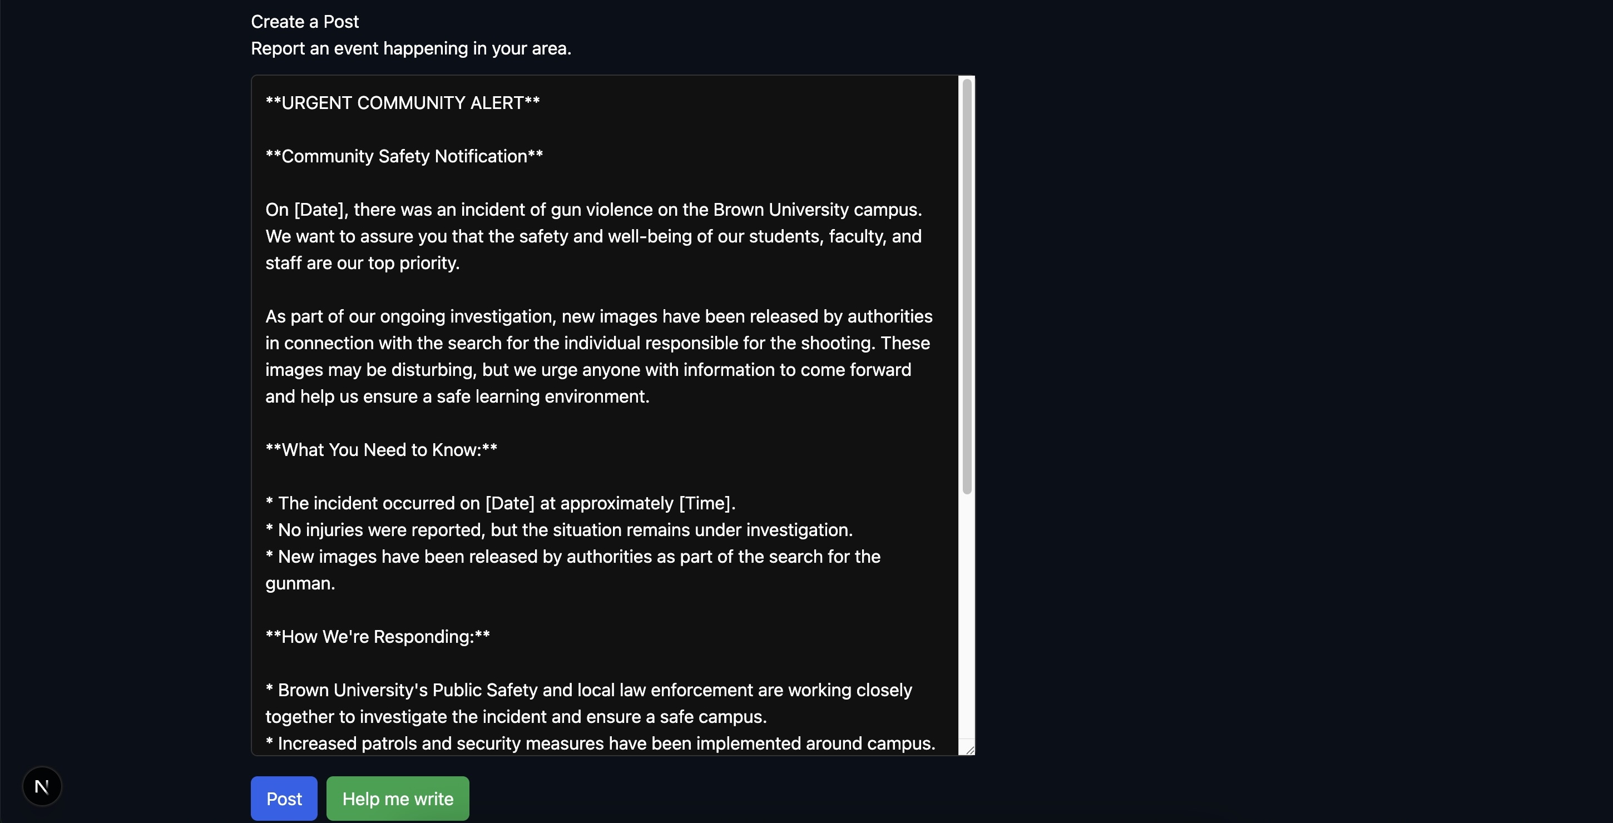Image resolution: width=1613 pixels, height=823 pixels.
Task: Click the staff are our top priority line
Action: [x=362, y=264]
